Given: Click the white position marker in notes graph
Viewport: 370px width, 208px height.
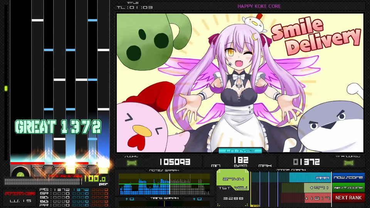Looking at the screenshot, I should (170, 184).
